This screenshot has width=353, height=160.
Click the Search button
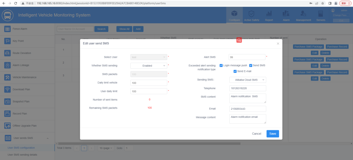101,29
